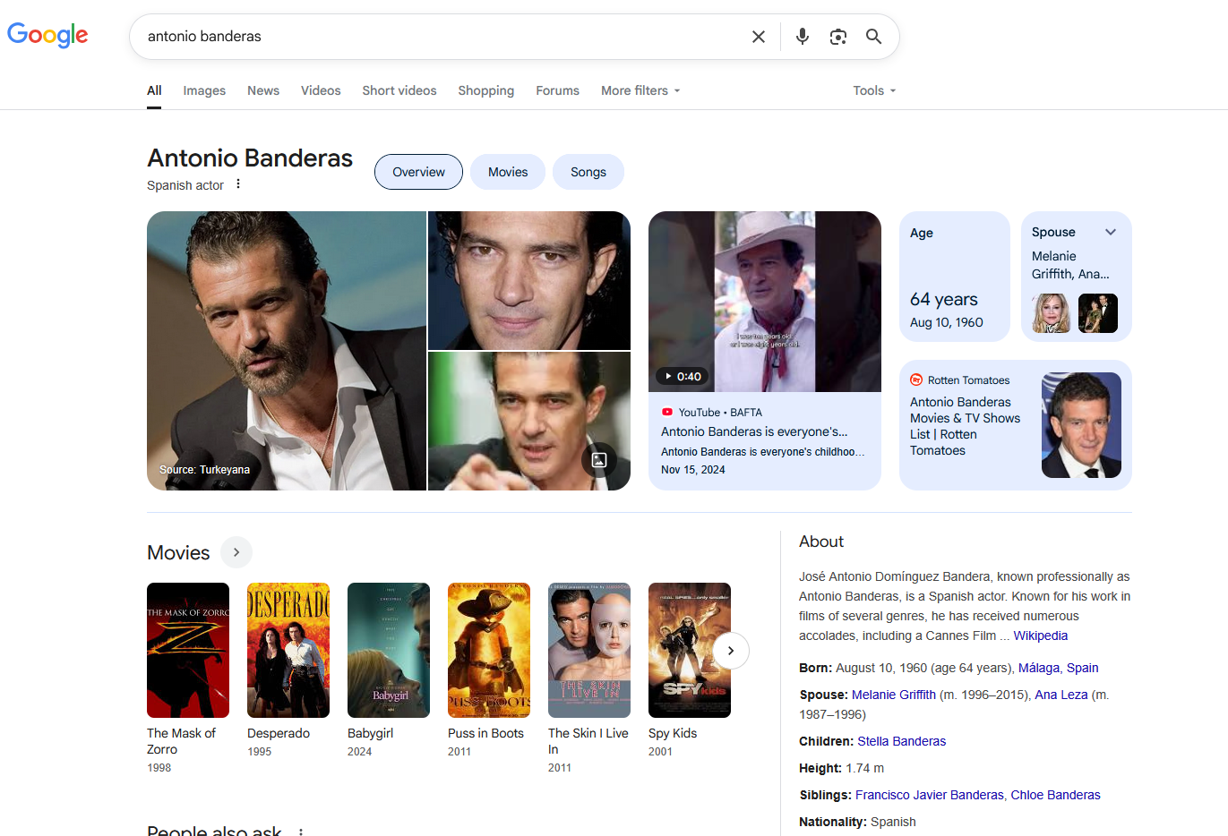This screenshot has height=836, width=1228.
Task: Open the Google logo homepage link
Action: click(47, 35)
